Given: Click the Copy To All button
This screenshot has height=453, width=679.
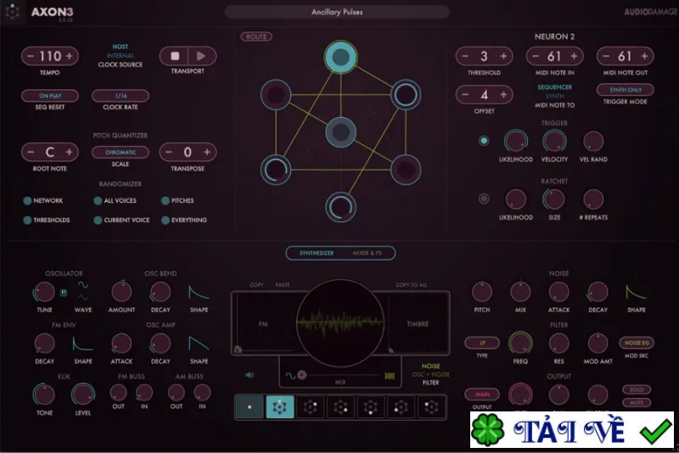Looking at the screenshot, I should (x=412, y=285).
